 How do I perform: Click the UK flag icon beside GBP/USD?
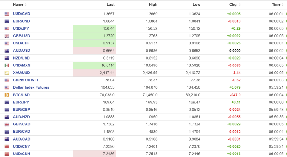tap(7, 36)
